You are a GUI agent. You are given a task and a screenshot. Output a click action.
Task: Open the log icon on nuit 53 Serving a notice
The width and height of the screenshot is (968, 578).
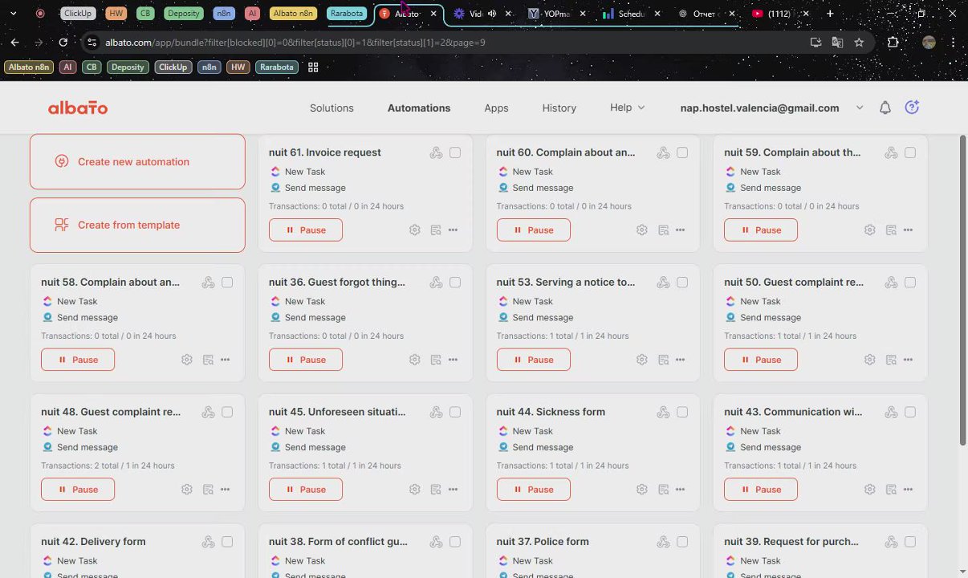[x=663, y=360]
